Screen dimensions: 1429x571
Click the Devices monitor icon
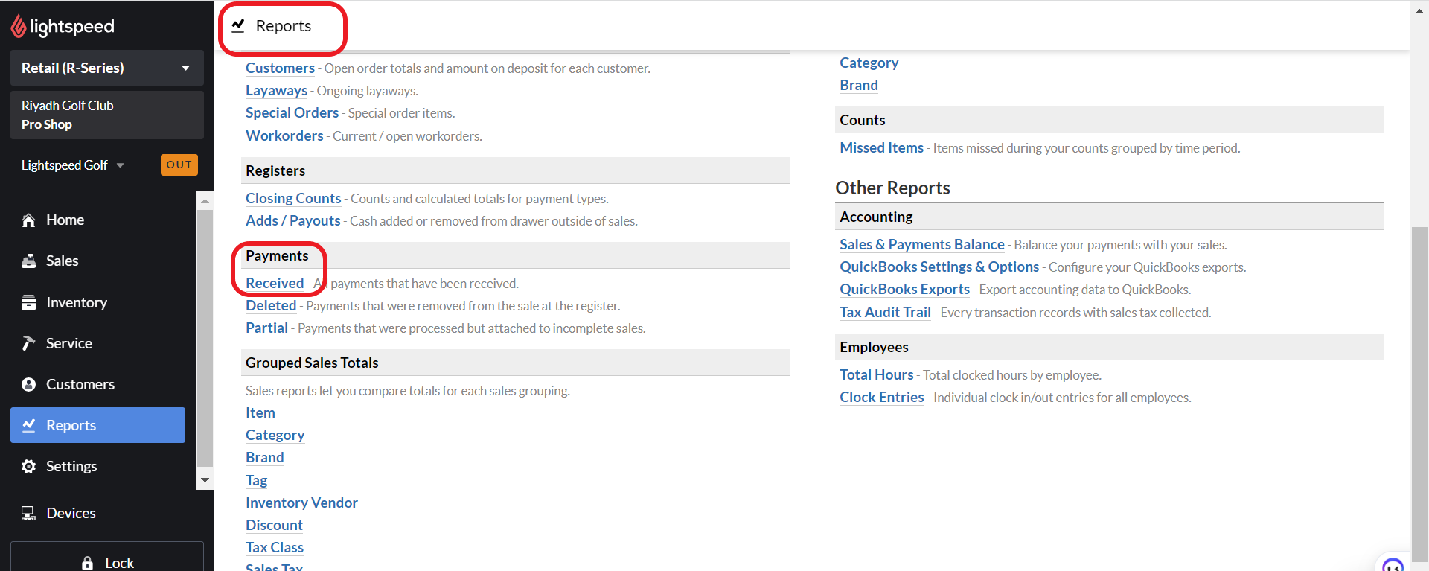click(29, 513)
